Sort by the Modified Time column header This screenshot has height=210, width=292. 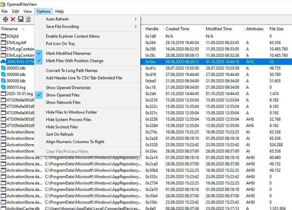(224, 29)
